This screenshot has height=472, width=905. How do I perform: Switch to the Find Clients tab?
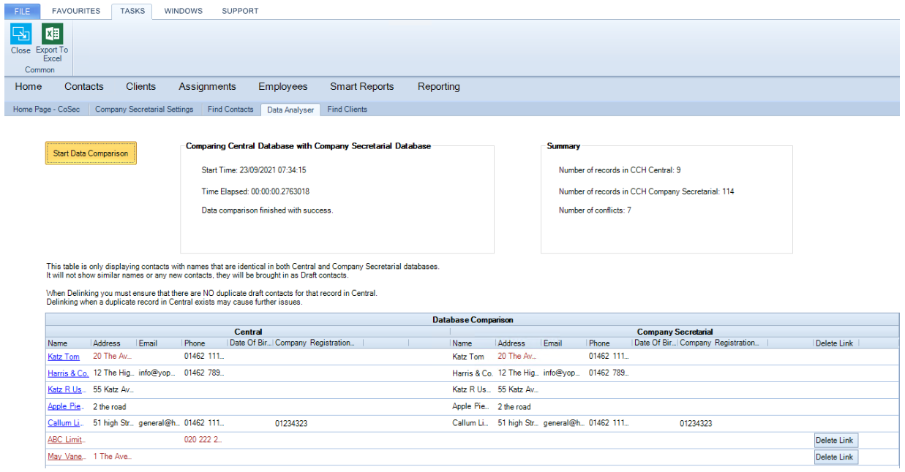348,110
